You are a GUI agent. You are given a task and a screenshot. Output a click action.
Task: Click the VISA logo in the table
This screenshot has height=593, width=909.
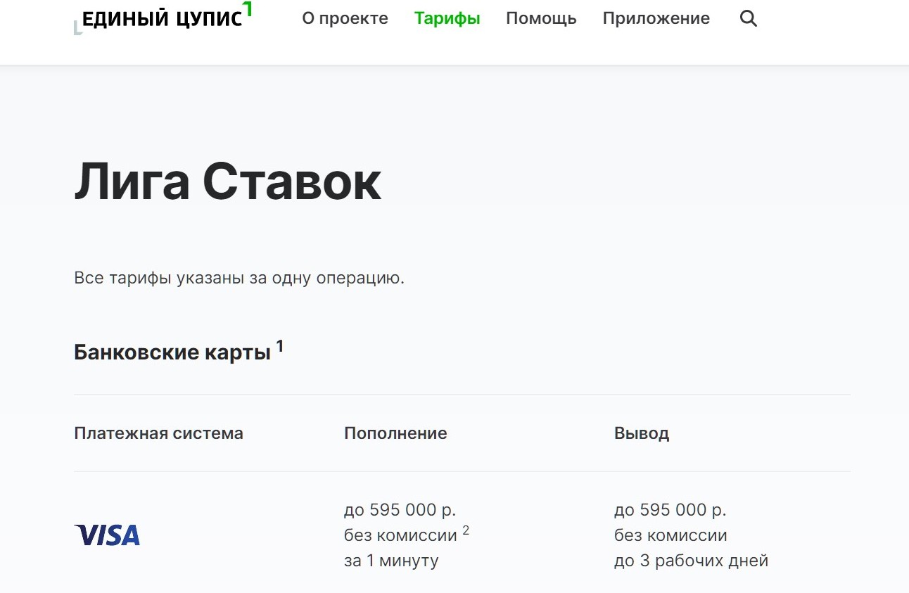[107, 535]
